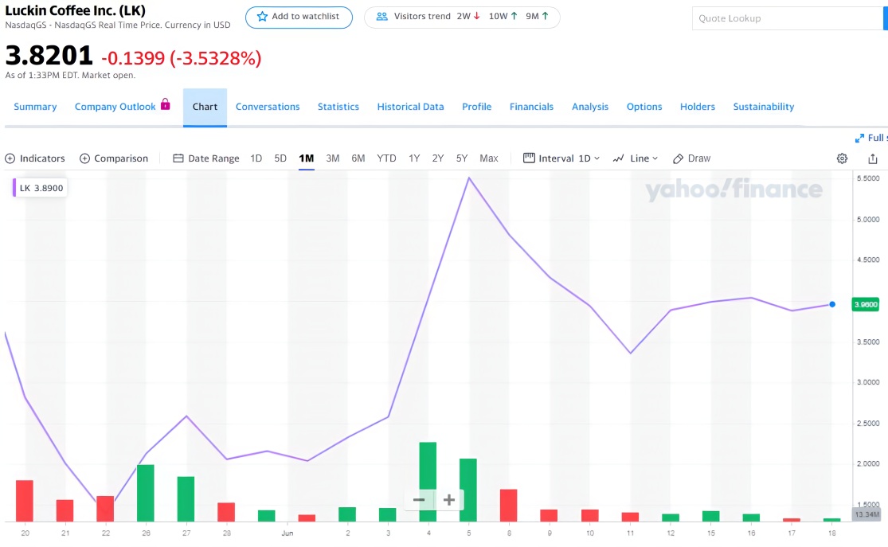This screenshot has height=547, width=888.
Task: Open the Indicators panel
Action: coord(35,158)
